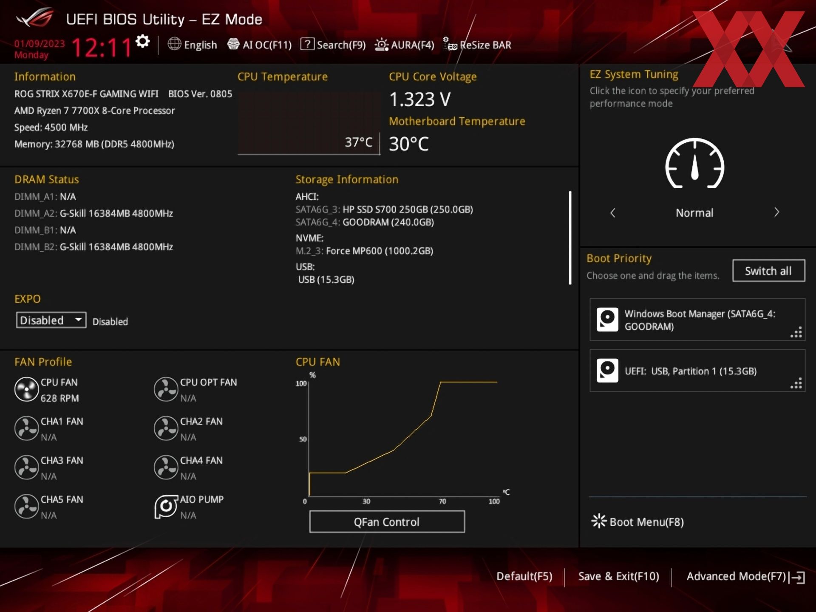Click the date 01/09/2023
The image size is (816, 612).
39,43
